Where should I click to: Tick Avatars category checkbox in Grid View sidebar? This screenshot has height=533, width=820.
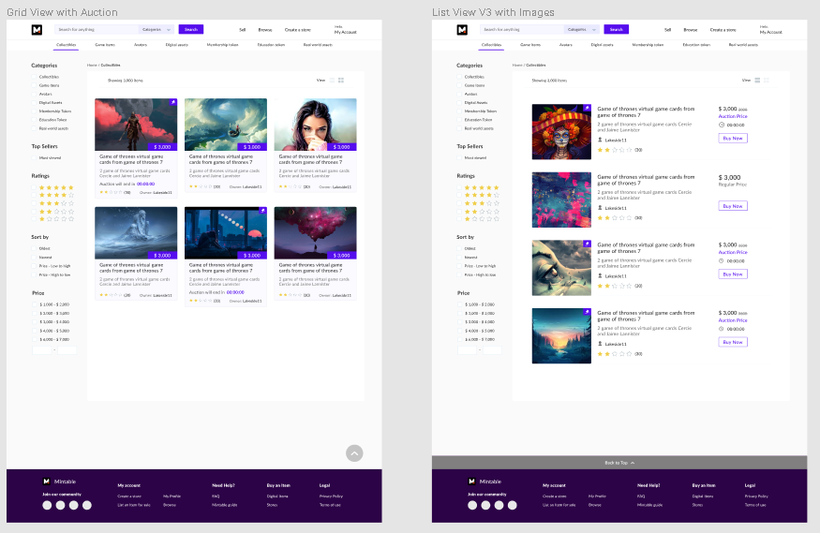34,94
